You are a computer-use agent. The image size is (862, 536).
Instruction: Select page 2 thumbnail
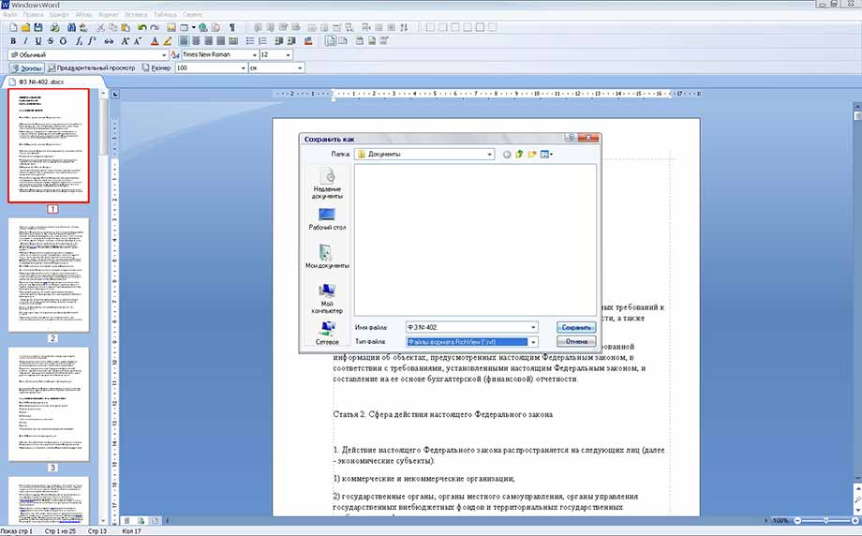[x=49, y=275]
